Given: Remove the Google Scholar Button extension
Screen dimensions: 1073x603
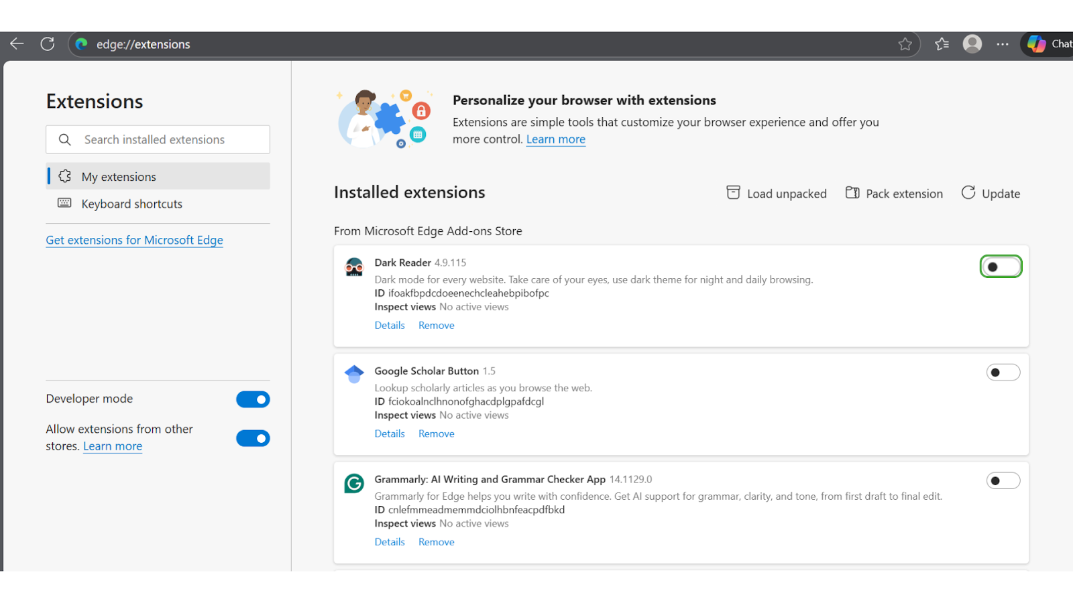Looking at the screenshot, I should pyautogui.click(x=437, y=434).
